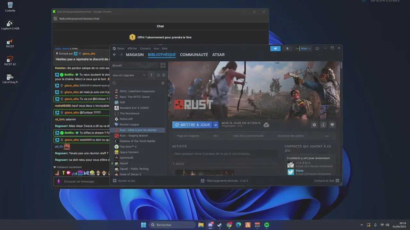The width and height of the screenshot is (410, 230).
Task: Click the plus icon beside Ajouter un jeu
Action: click(x=115, y=180)
